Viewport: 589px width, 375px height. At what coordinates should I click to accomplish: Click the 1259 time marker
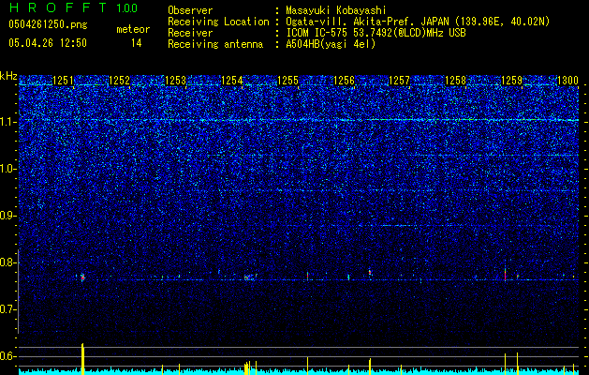coord(511,80)
